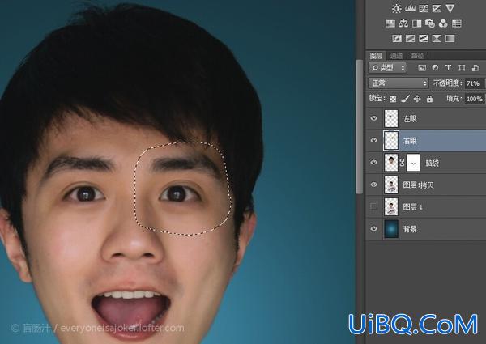
Task: Add a Curves adjustment layer
Action: (424, 8)
